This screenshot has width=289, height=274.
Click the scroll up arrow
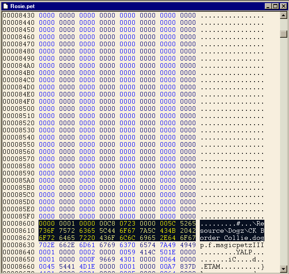tap(284, 16)
